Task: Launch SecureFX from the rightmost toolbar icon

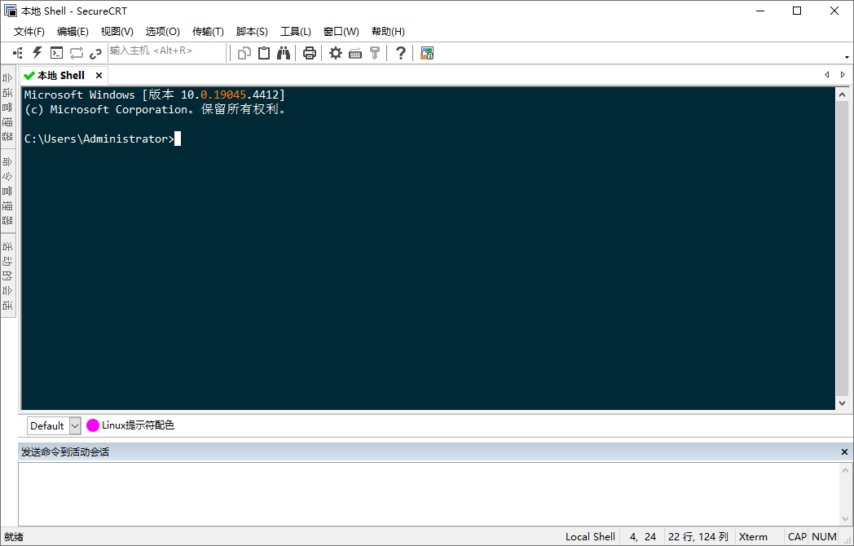Action: (427, 53)
